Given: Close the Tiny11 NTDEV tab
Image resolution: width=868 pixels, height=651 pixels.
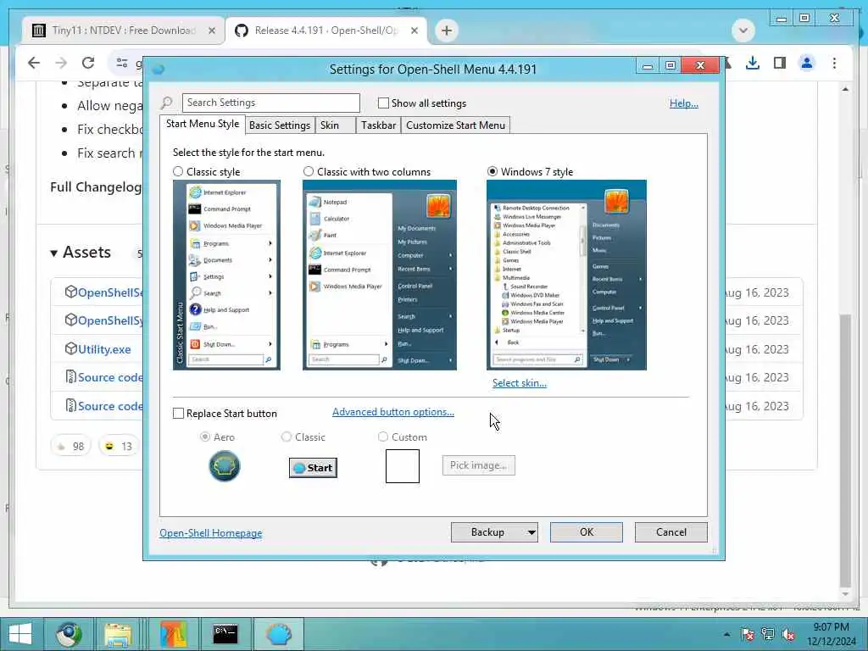Looking at the screenshot, I should (x=211, y=31).
